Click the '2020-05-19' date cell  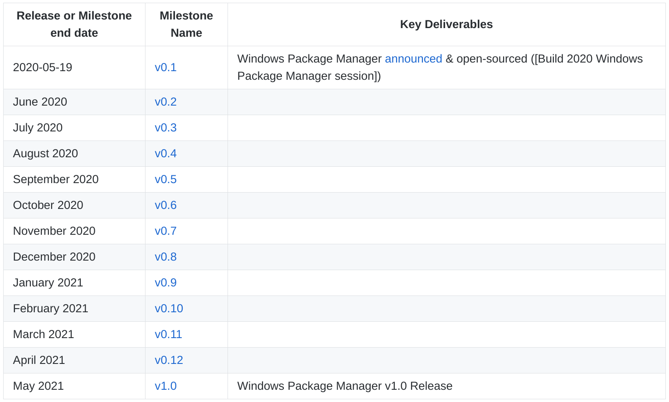coord(74,68)
